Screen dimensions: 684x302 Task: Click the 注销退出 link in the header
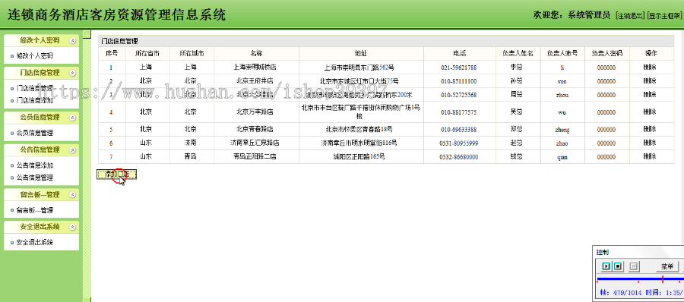click(x=629, y=15)
